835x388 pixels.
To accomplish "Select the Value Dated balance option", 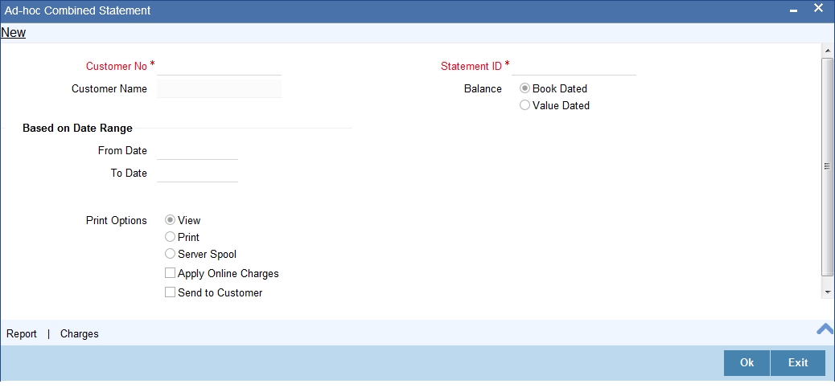I will click(524, 105).
